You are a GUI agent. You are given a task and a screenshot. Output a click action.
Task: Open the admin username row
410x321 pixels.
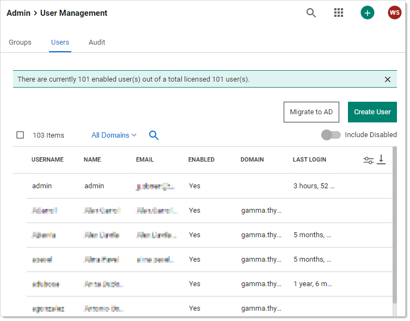42,186
